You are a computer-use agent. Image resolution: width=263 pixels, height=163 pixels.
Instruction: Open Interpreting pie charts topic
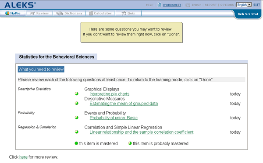[109, 94]
